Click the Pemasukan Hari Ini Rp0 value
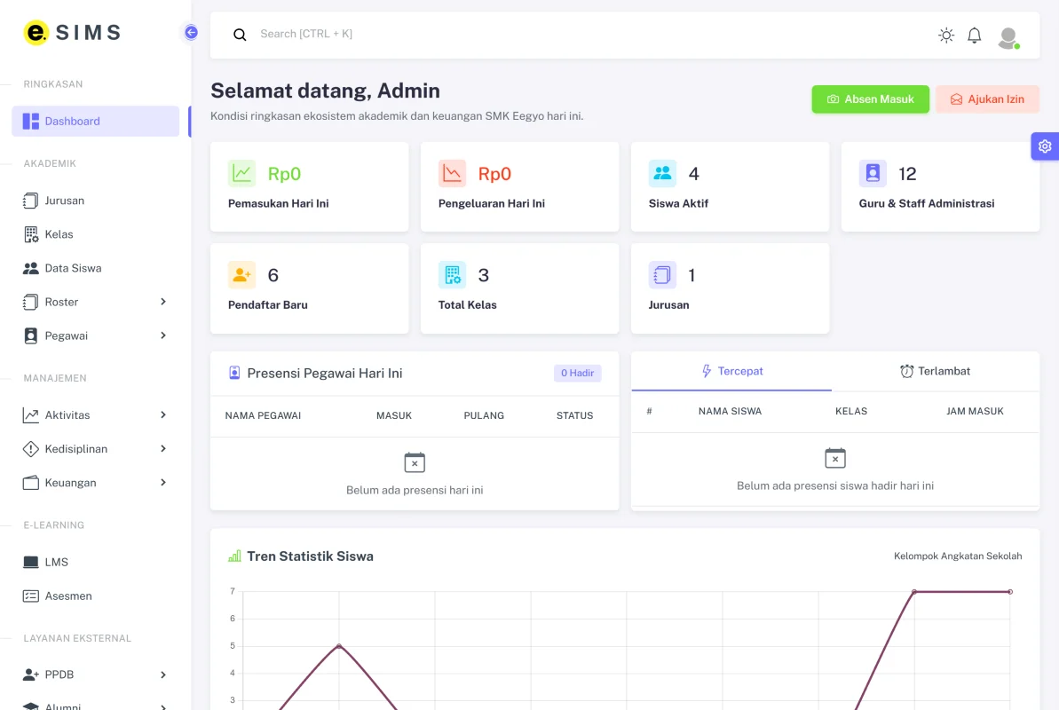 click(284, 174)
